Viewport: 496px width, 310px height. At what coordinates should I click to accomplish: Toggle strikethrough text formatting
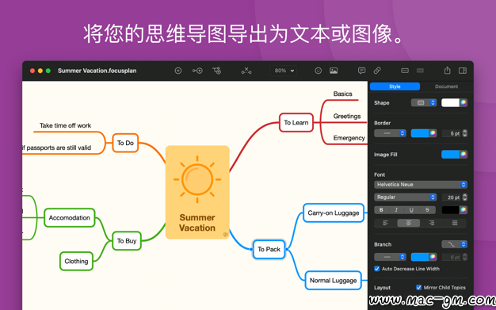coord(427,210)
